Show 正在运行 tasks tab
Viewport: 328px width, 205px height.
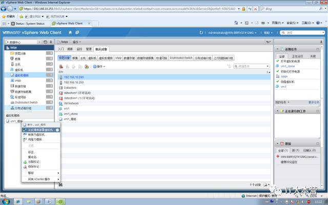point(297,56)
